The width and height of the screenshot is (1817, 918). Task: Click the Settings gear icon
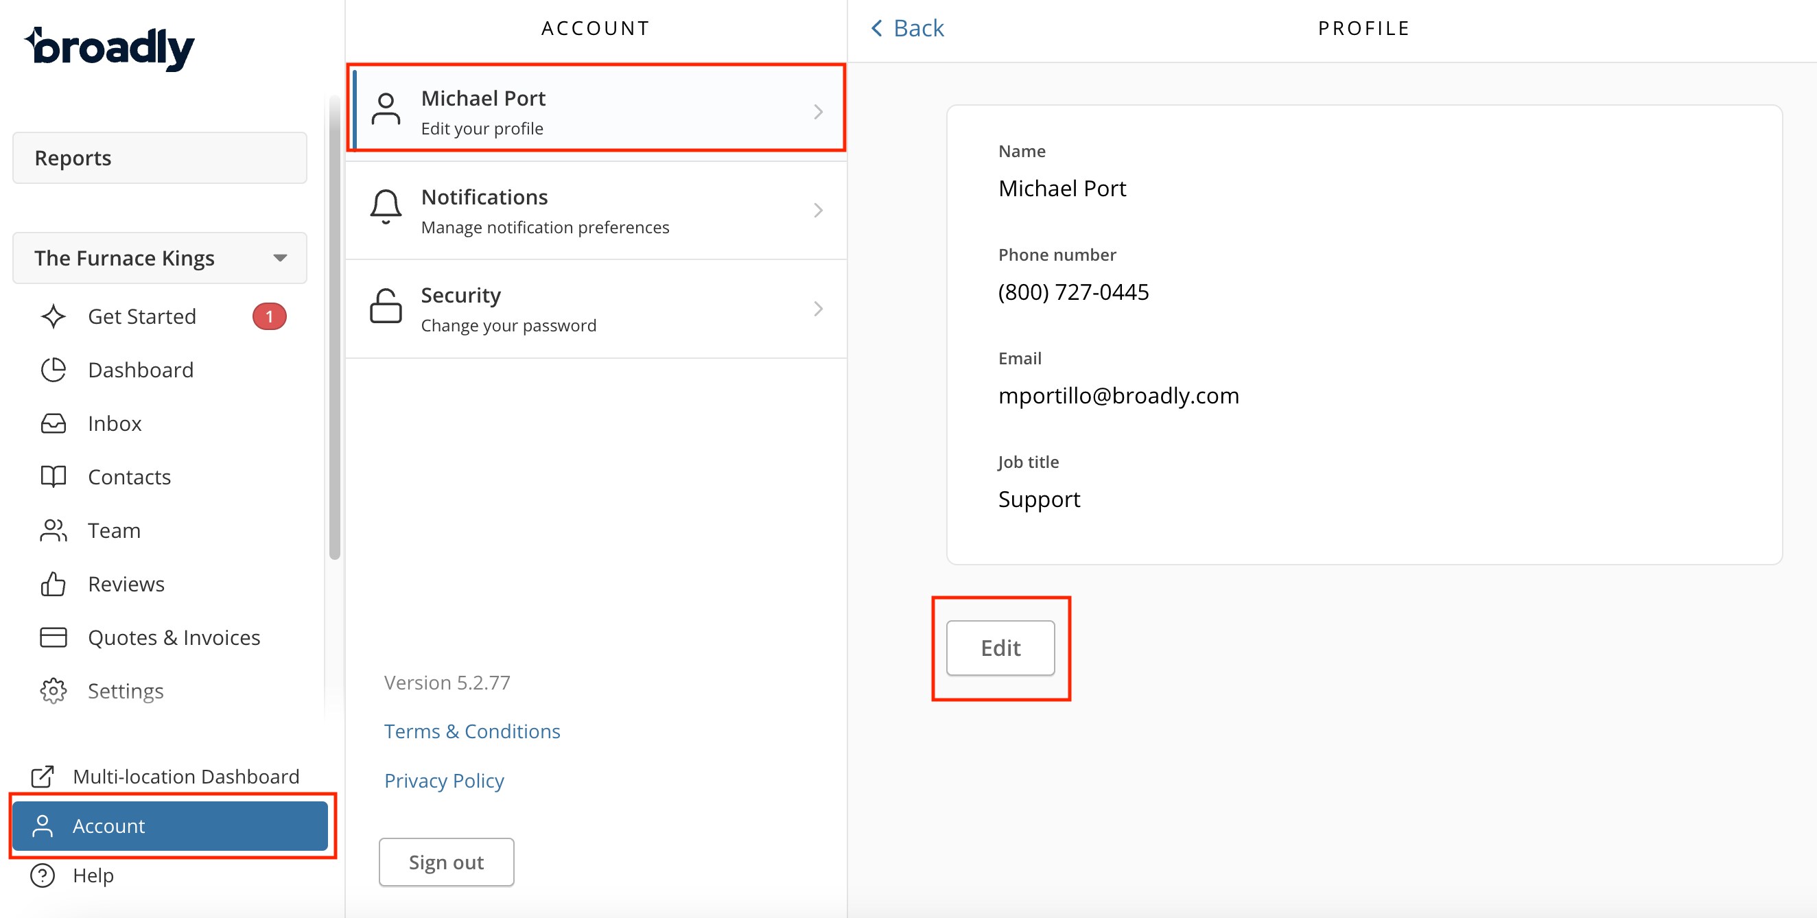54,691
